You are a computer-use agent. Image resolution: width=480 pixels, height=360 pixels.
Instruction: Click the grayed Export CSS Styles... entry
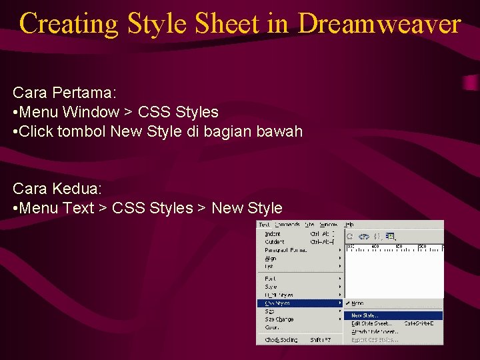pyautogui.click(x=393, y=340)
